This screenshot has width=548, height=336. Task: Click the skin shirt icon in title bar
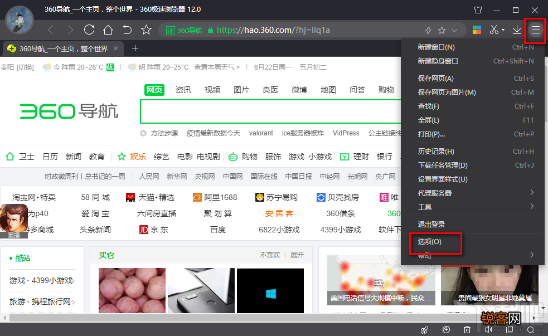pos(478,10)
